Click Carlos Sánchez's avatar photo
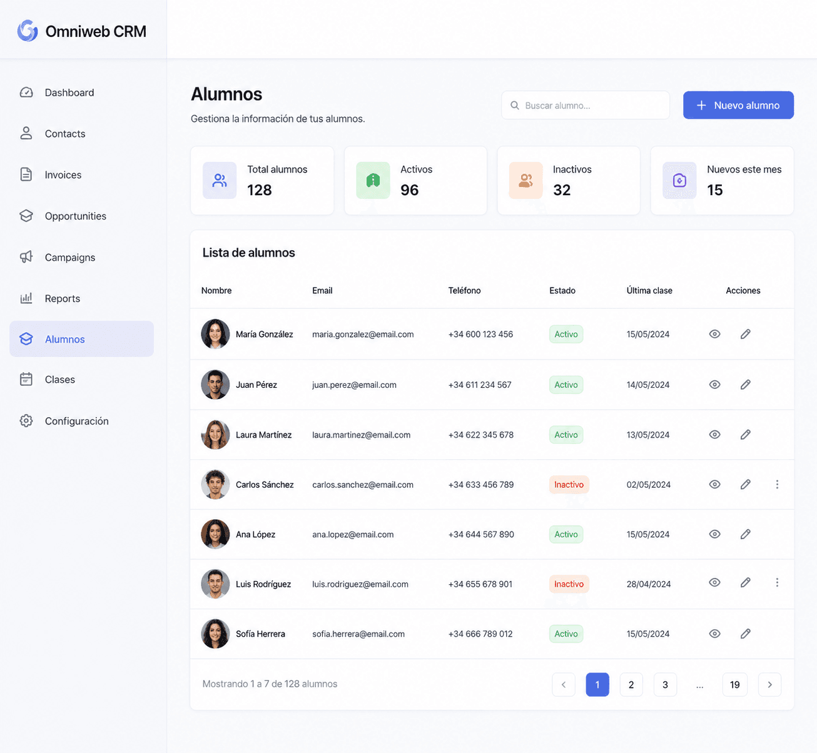This screenshot has width=817, height=753. (215, 485)
